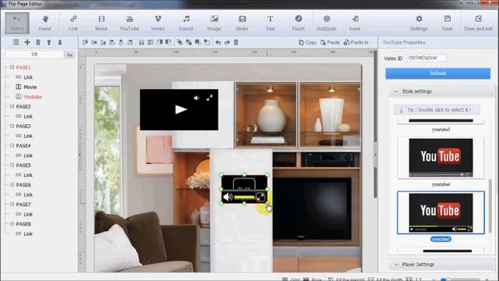499x281 pixels.
Task: Play the black movie on the canvas
Action: point(180,109)
